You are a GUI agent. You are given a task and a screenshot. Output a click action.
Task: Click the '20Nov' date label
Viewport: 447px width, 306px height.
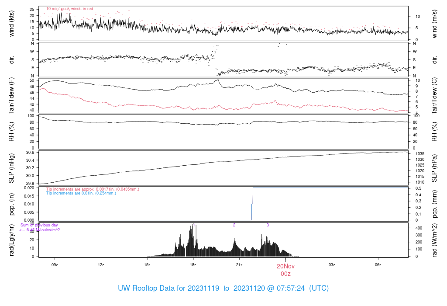285,266
